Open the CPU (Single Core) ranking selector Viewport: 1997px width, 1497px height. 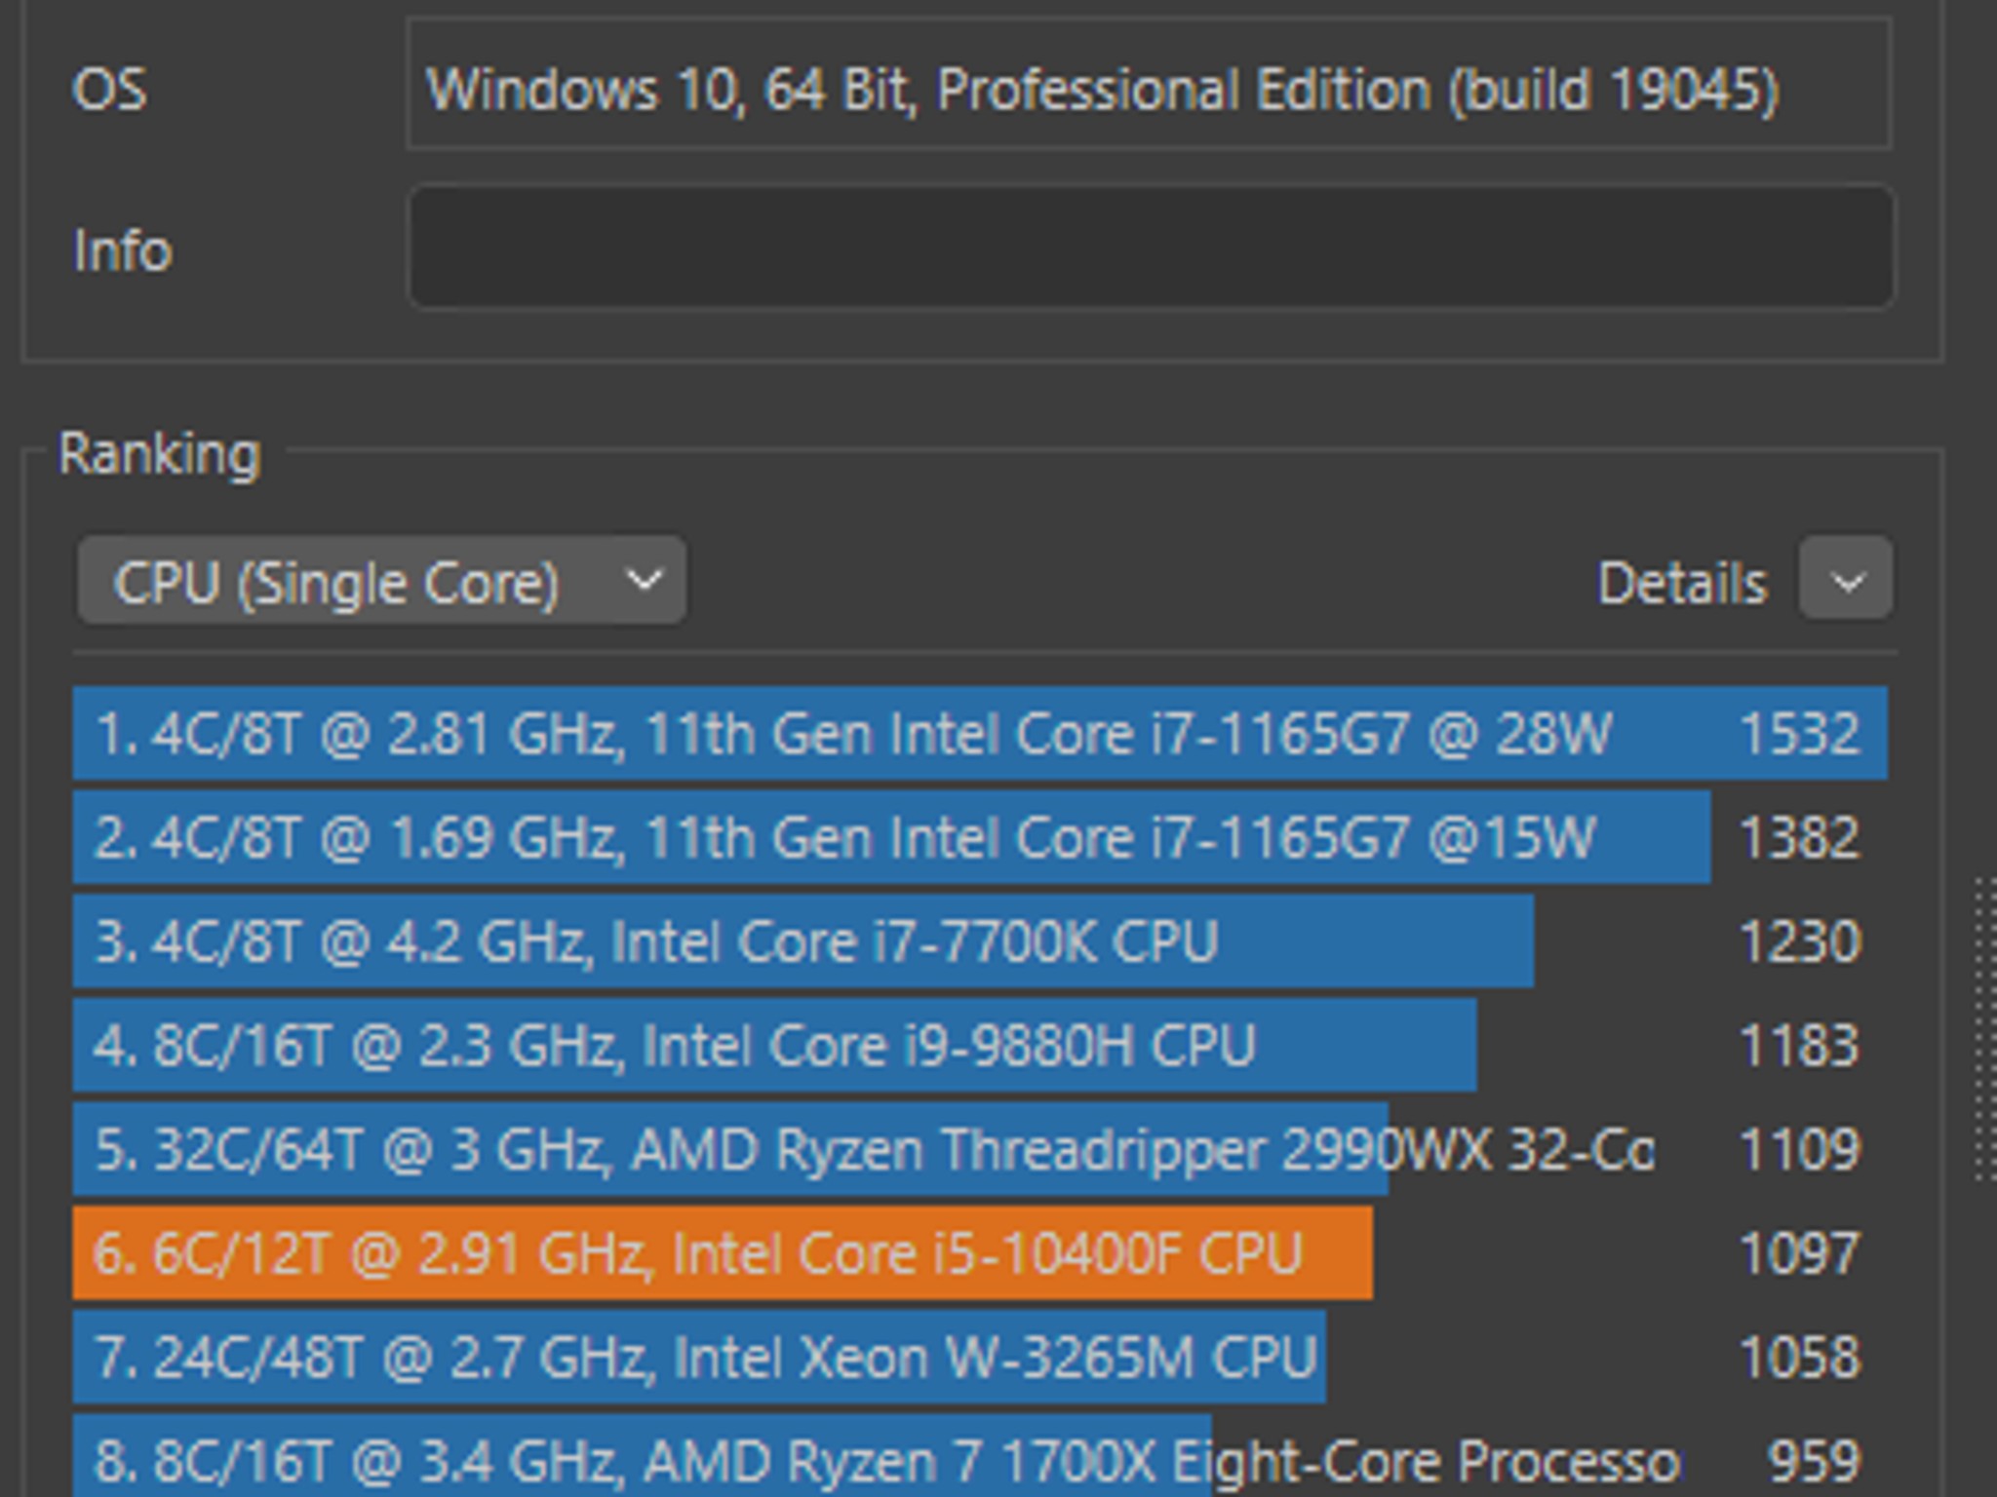tap(380, 580)
